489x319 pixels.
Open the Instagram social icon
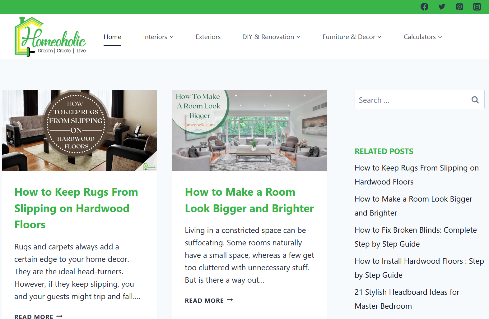[477, 7]
